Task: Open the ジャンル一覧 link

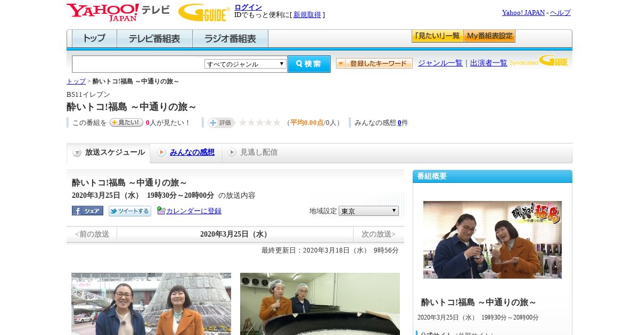Action: click(x=440, y=63)
